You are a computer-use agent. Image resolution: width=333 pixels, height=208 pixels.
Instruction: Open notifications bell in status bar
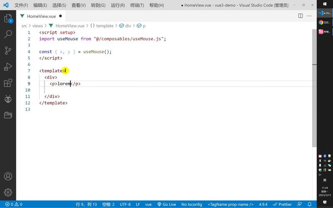pos(310,204)
